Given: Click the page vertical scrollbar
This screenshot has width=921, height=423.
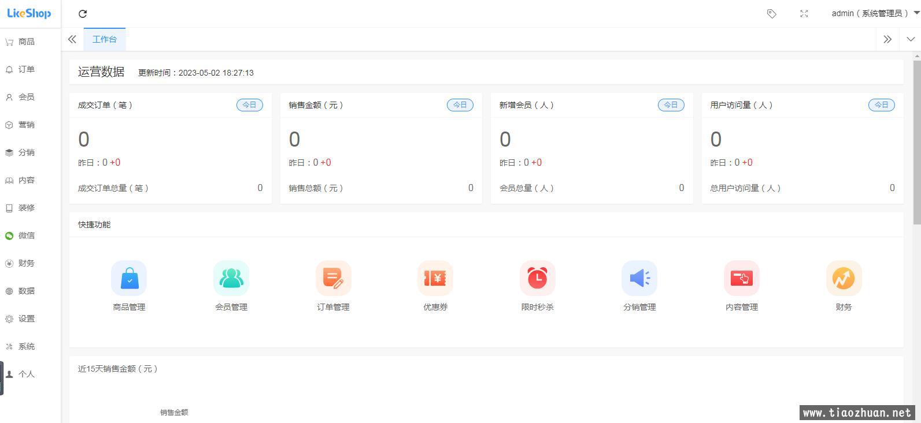Looking at the screenshot, I should tap(917, 141).
